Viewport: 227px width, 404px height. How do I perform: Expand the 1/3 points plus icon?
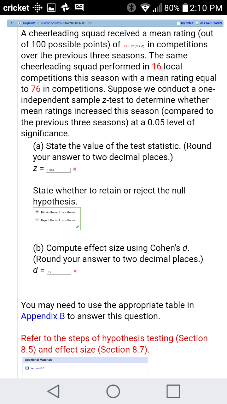(20, 23)
